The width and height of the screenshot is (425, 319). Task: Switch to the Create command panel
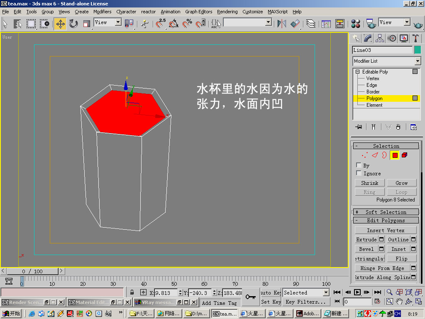click(356, 38)
